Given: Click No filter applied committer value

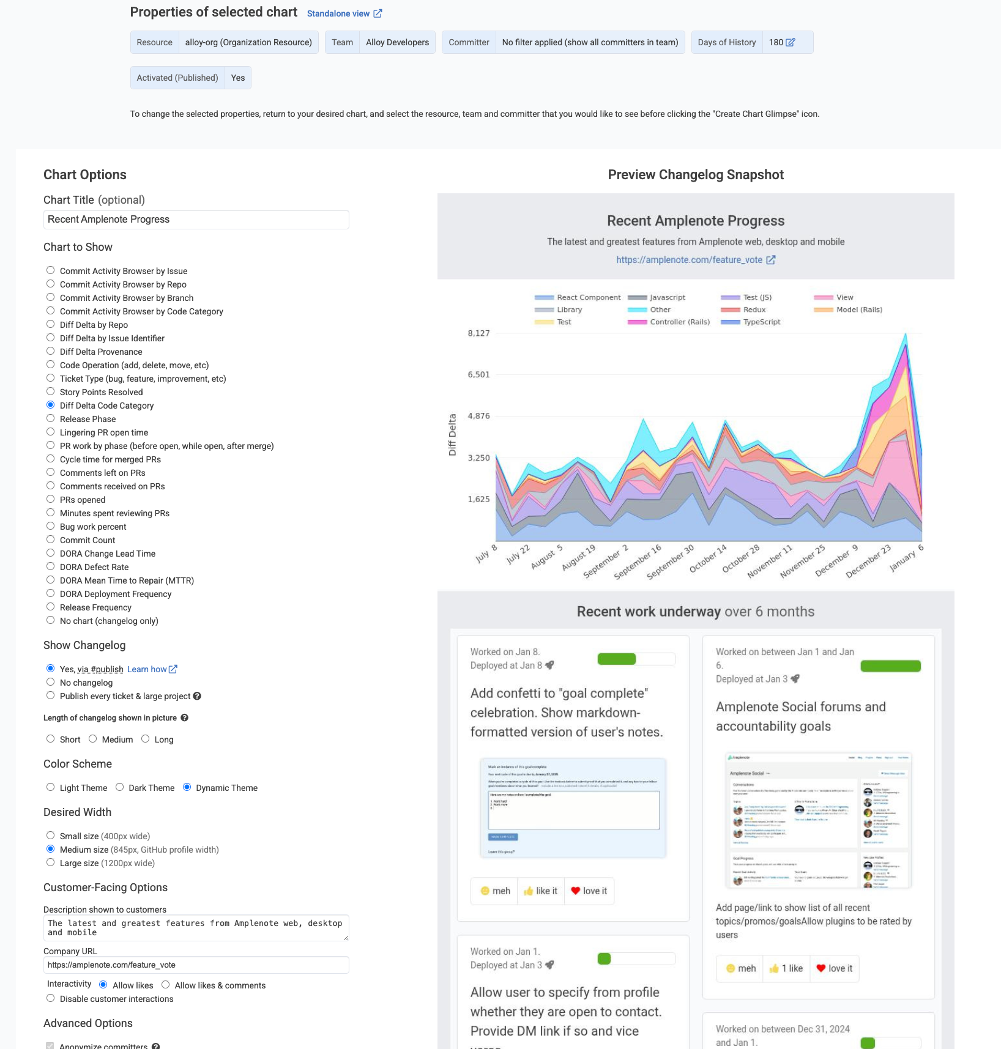Looking at the screenshot, I should 590,42.
